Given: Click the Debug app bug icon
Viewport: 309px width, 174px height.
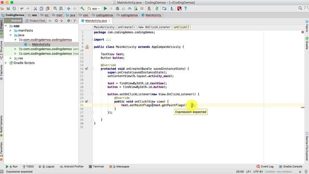Looking at the screenshot, I should (x=117, y=9).
